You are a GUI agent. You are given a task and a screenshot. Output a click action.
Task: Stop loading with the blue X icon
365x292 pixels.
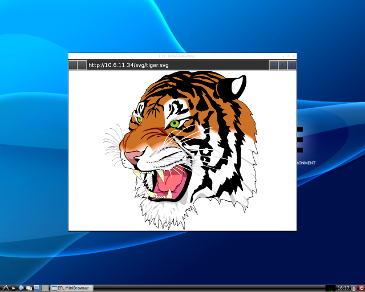tap(283, 65)
